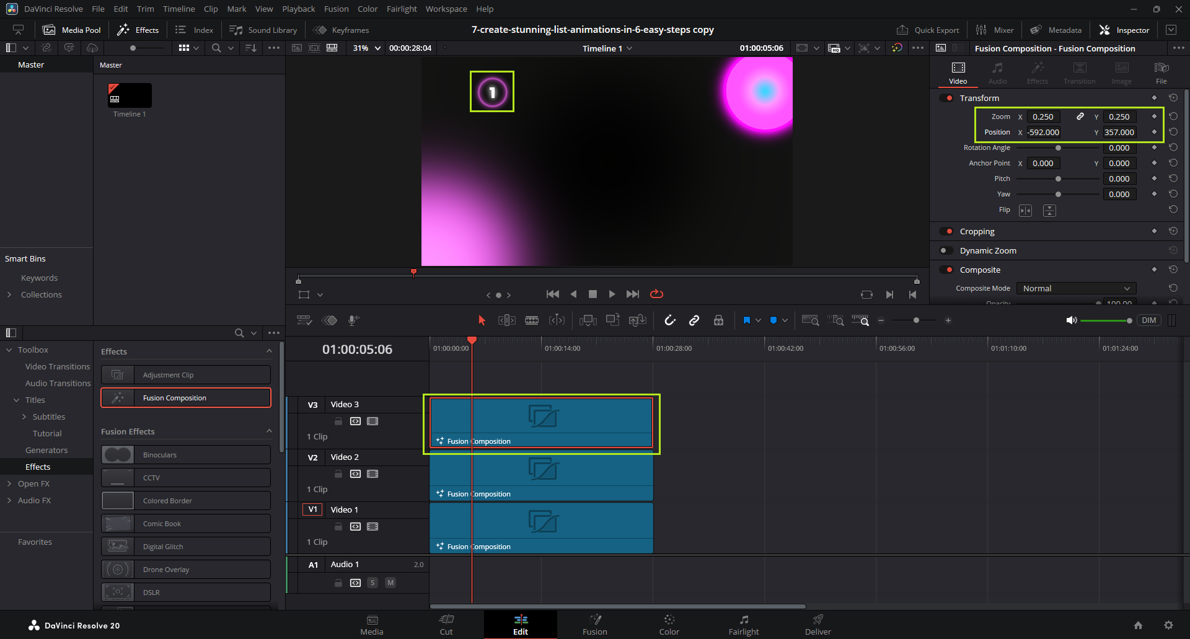Open the Fusion menu

(x=336, y=9)
